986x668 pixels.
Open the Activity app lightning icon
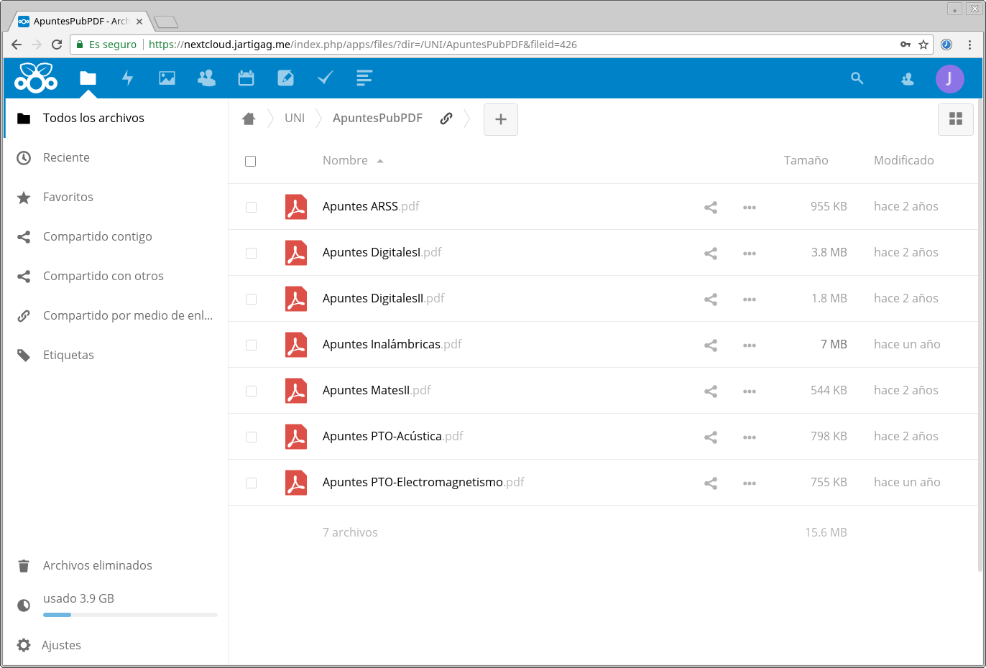click(128, 78)
